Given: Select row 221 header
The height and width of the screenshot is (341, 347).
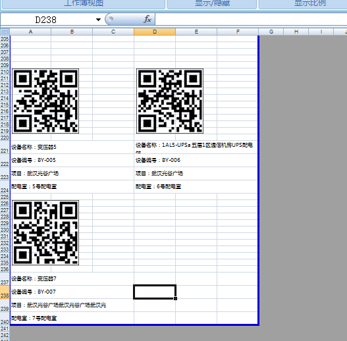Looking at the screenshot, I should coord(5,147).
